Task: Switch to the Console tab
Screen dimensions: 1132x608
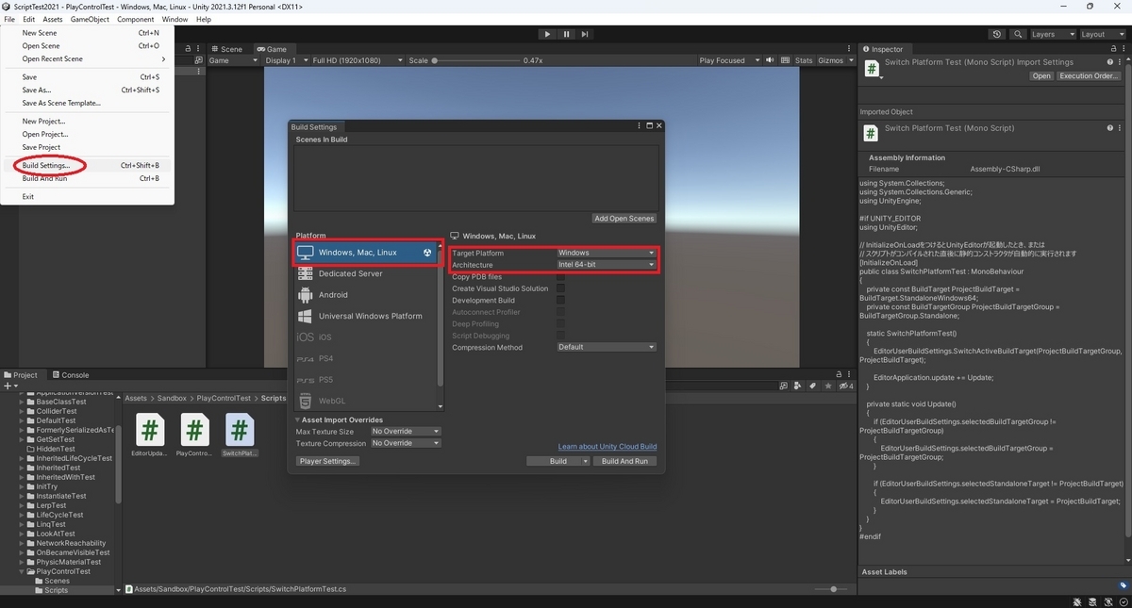Action: click(70, 374)
